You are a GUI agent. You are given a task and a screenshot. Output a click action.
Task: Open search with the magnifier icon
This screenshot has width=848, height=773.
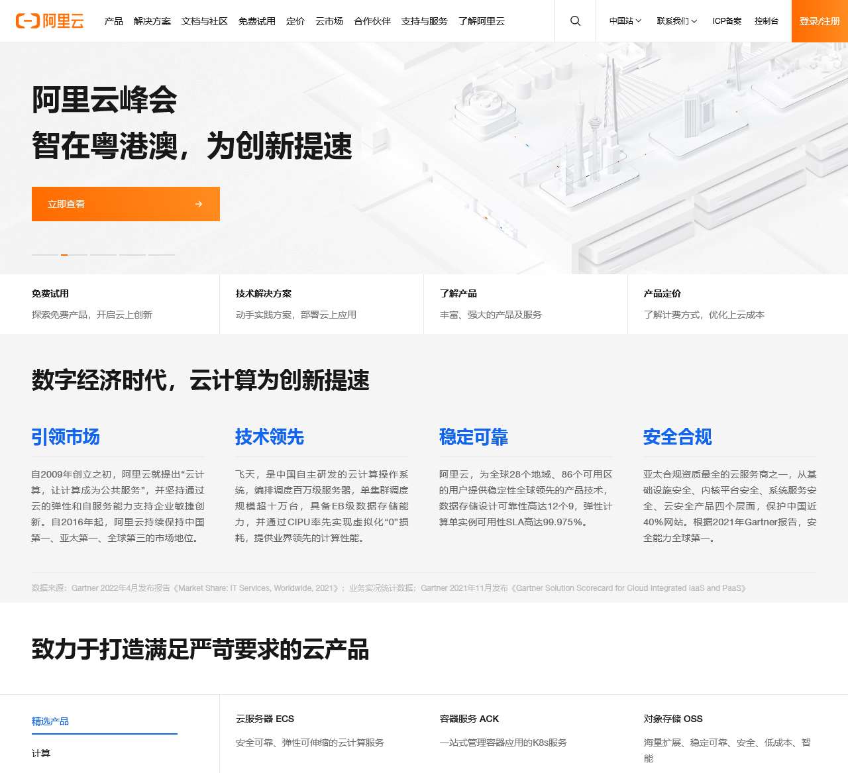(x=575, y=21)
